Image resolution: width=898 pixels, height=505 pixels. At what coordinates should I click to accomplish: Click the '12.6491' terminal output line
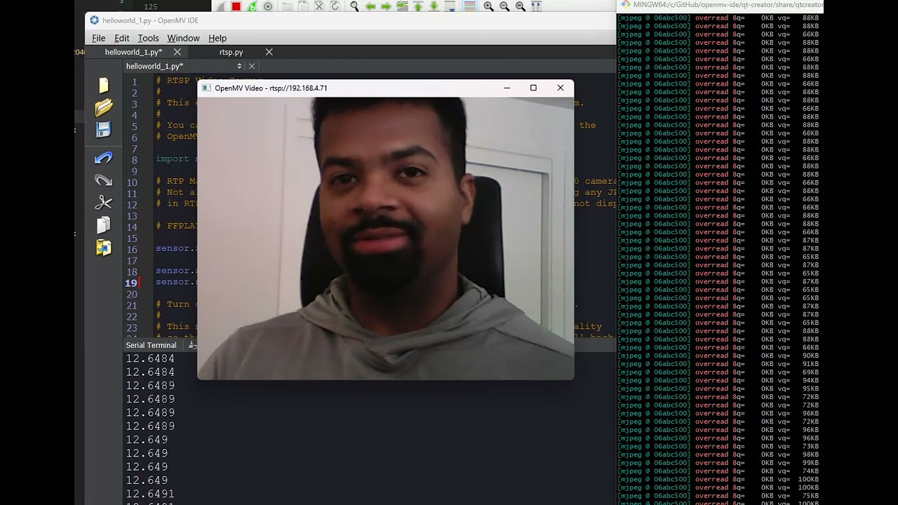(x=150, y=494)
